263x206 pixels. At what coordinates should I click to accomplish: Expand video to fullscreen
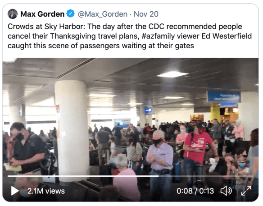pyautogui.click(x=246, y=191)
